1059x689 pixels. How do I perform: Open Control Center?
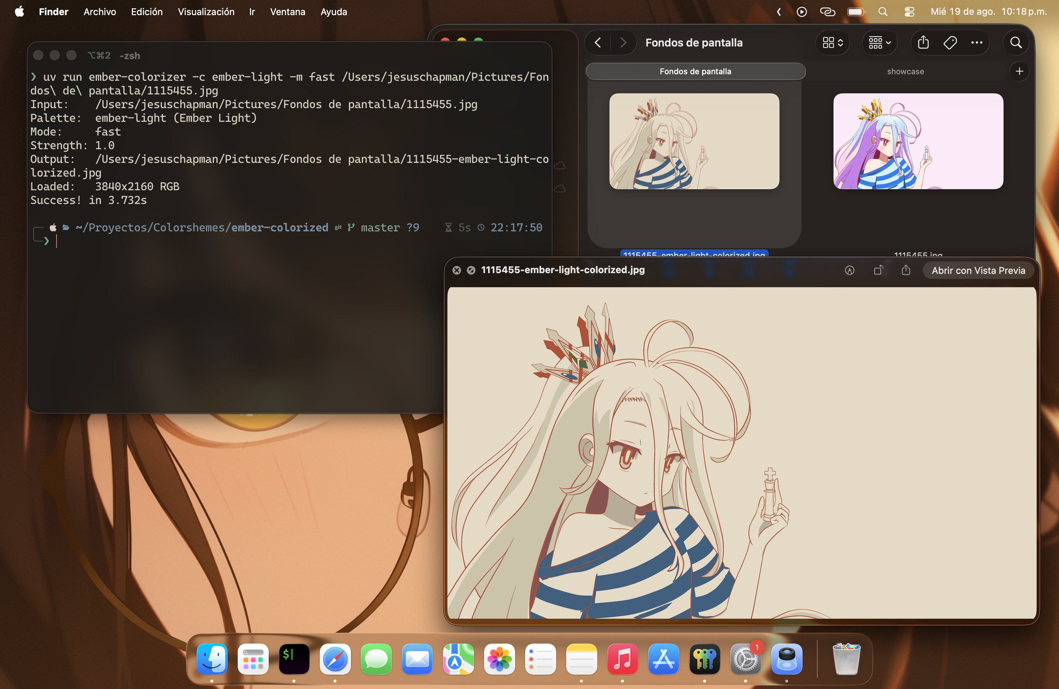(910, 12)
